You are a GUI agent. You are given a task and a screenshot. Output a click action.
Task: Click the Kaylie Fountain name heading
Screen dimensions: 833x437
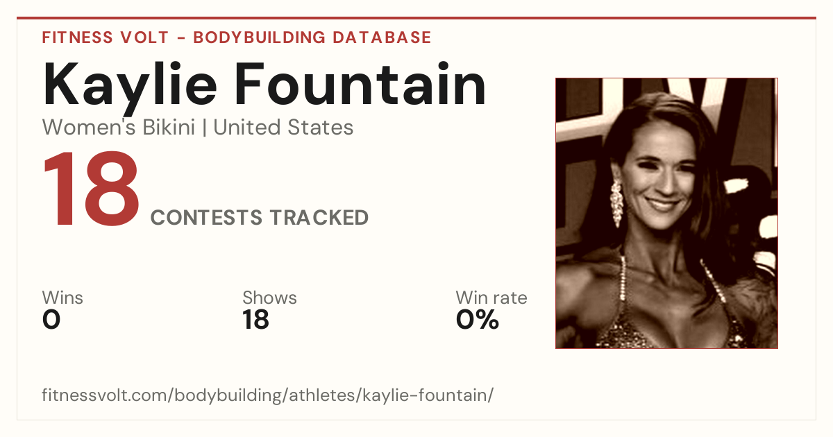tap(264, 83)
